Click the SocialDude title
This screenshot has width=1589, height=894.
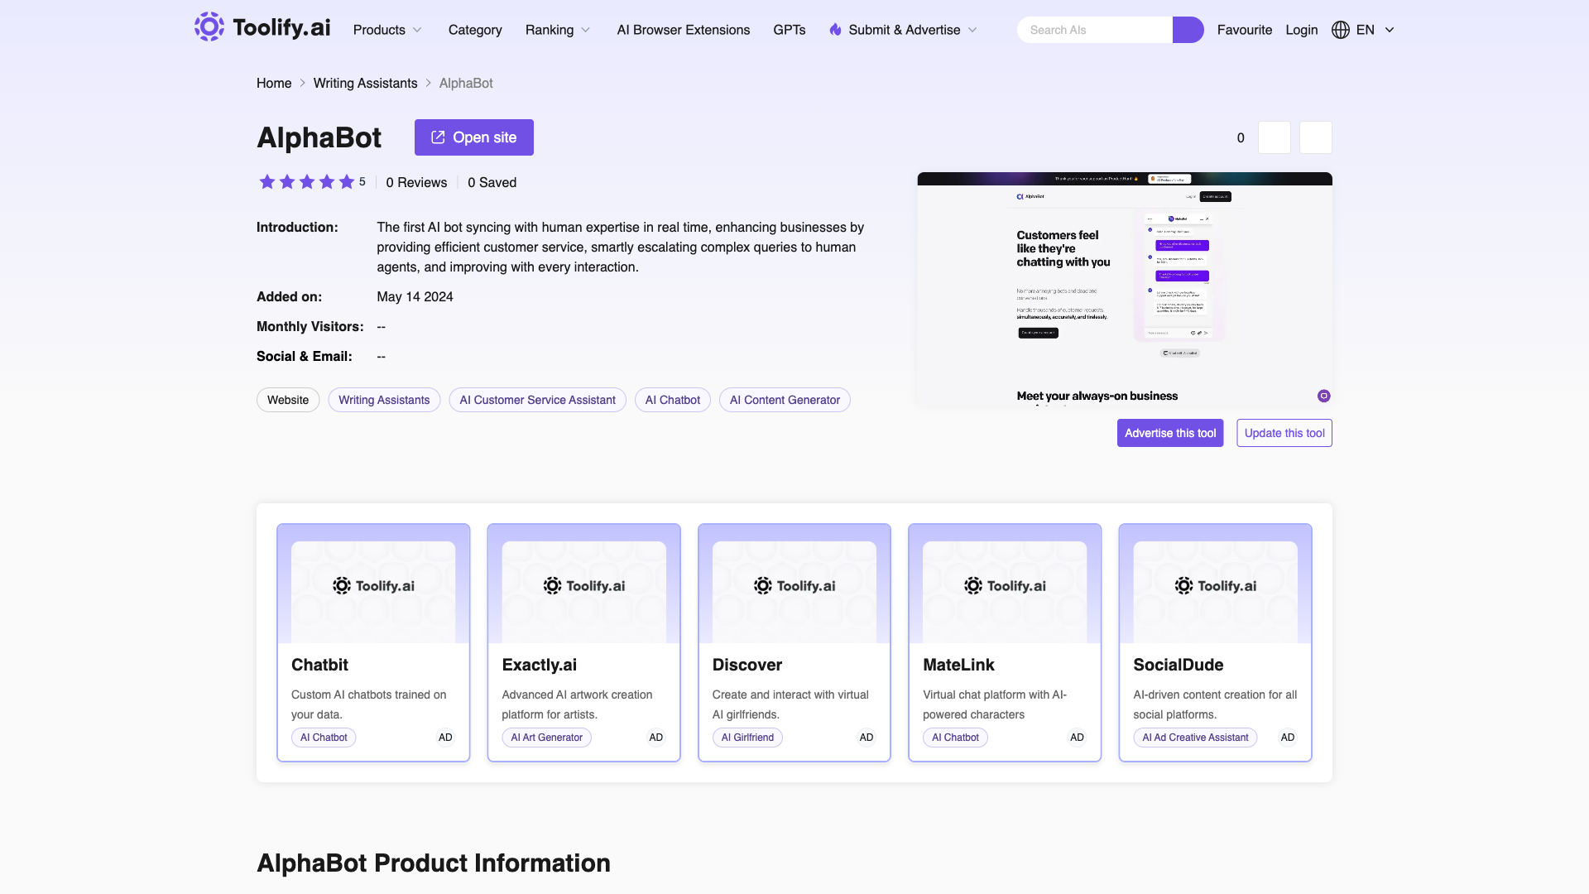coord(1178,665)
